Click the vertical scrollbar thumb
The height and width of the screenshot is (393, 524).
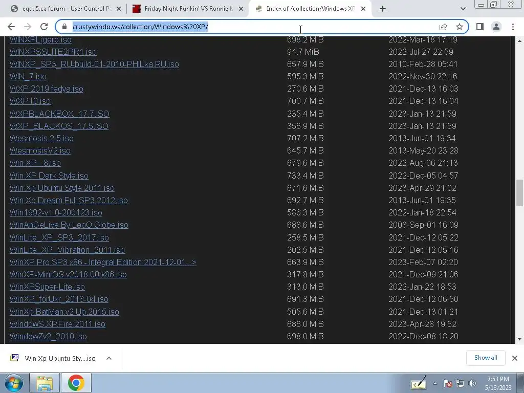pyautogui.click(x=519, y=193)
